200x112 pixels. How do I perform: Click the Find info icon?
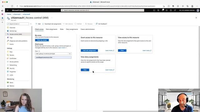click(39, 51)
